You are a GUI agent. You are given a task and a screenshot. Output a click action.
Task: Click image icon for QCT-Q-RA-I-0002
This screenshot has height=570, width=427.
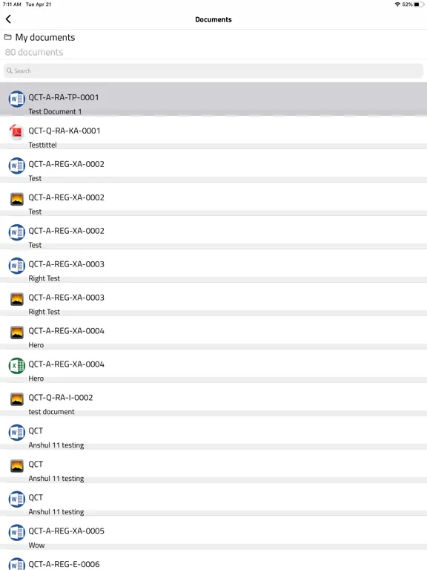point(17,399)
